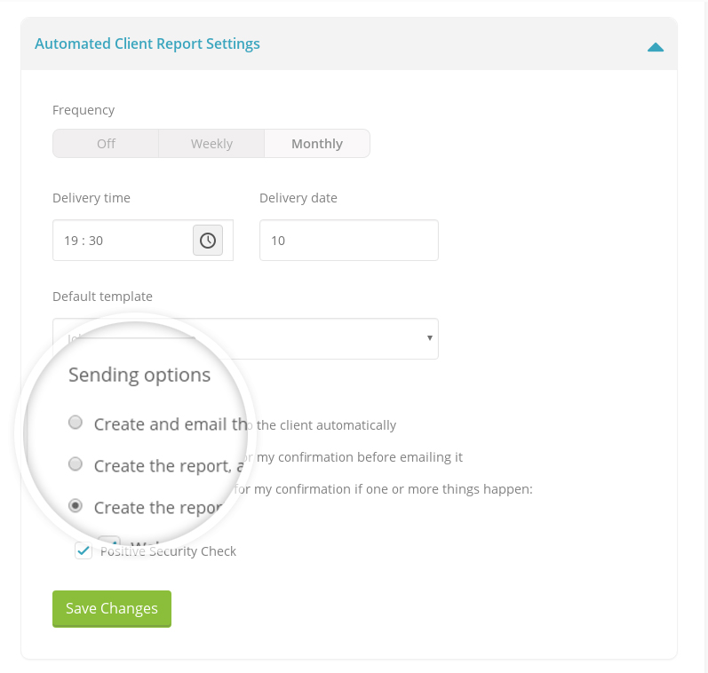
Task: Click the clock icon beside delivery time
Action: pyautogui.click(x=208, y=241)
